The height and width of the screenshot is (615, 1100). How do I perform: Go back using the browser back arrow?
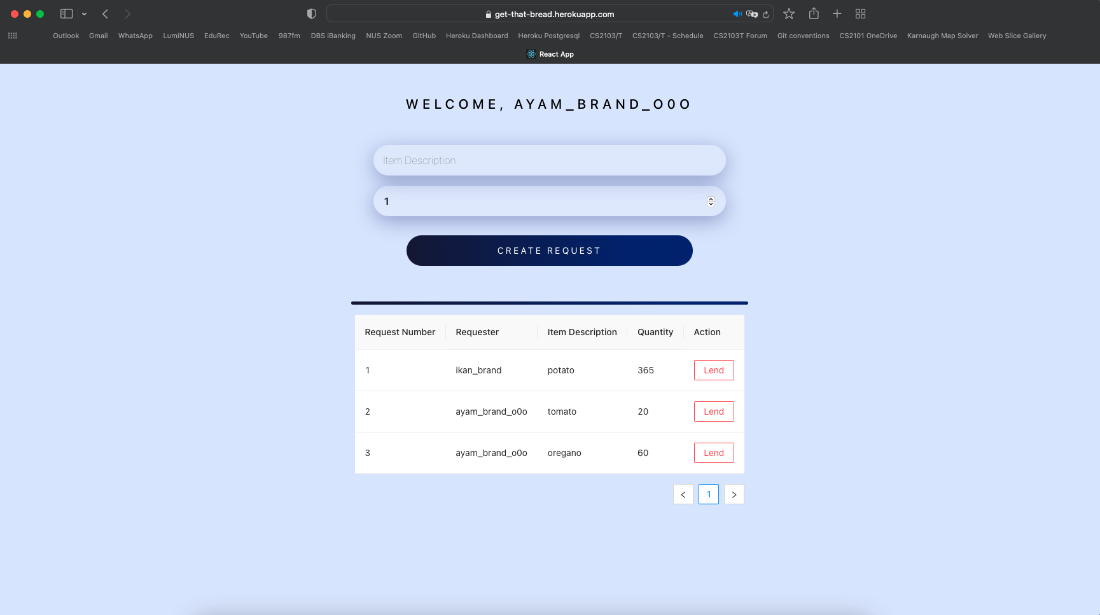tap(106, 13)
